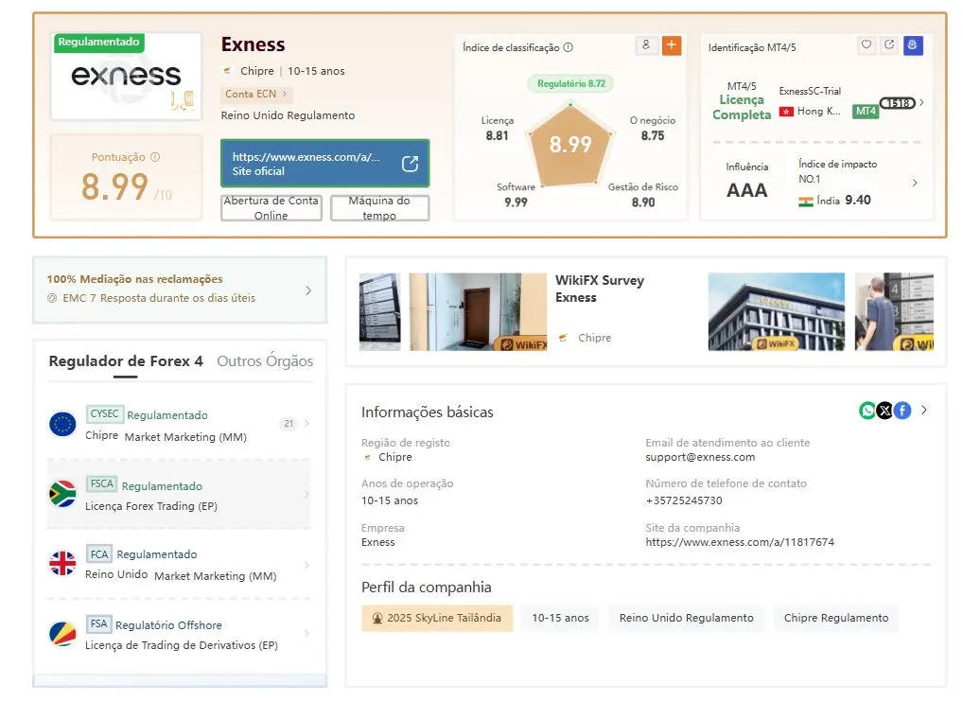
Task: Expand the social links chevron
Action: pyautogui.click(x=923, y=411)
